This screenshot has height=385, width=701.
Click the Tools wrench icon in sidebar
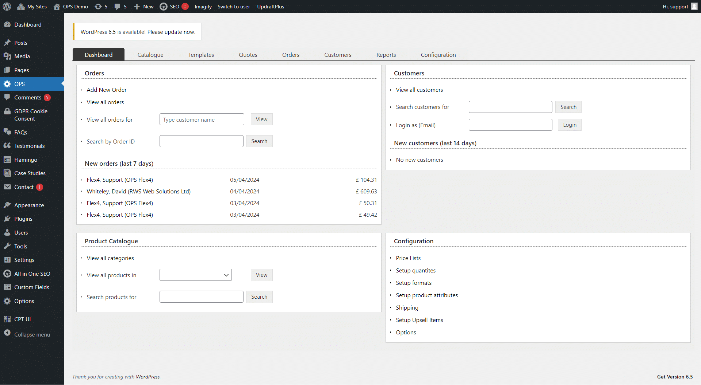tap(7, 246)
